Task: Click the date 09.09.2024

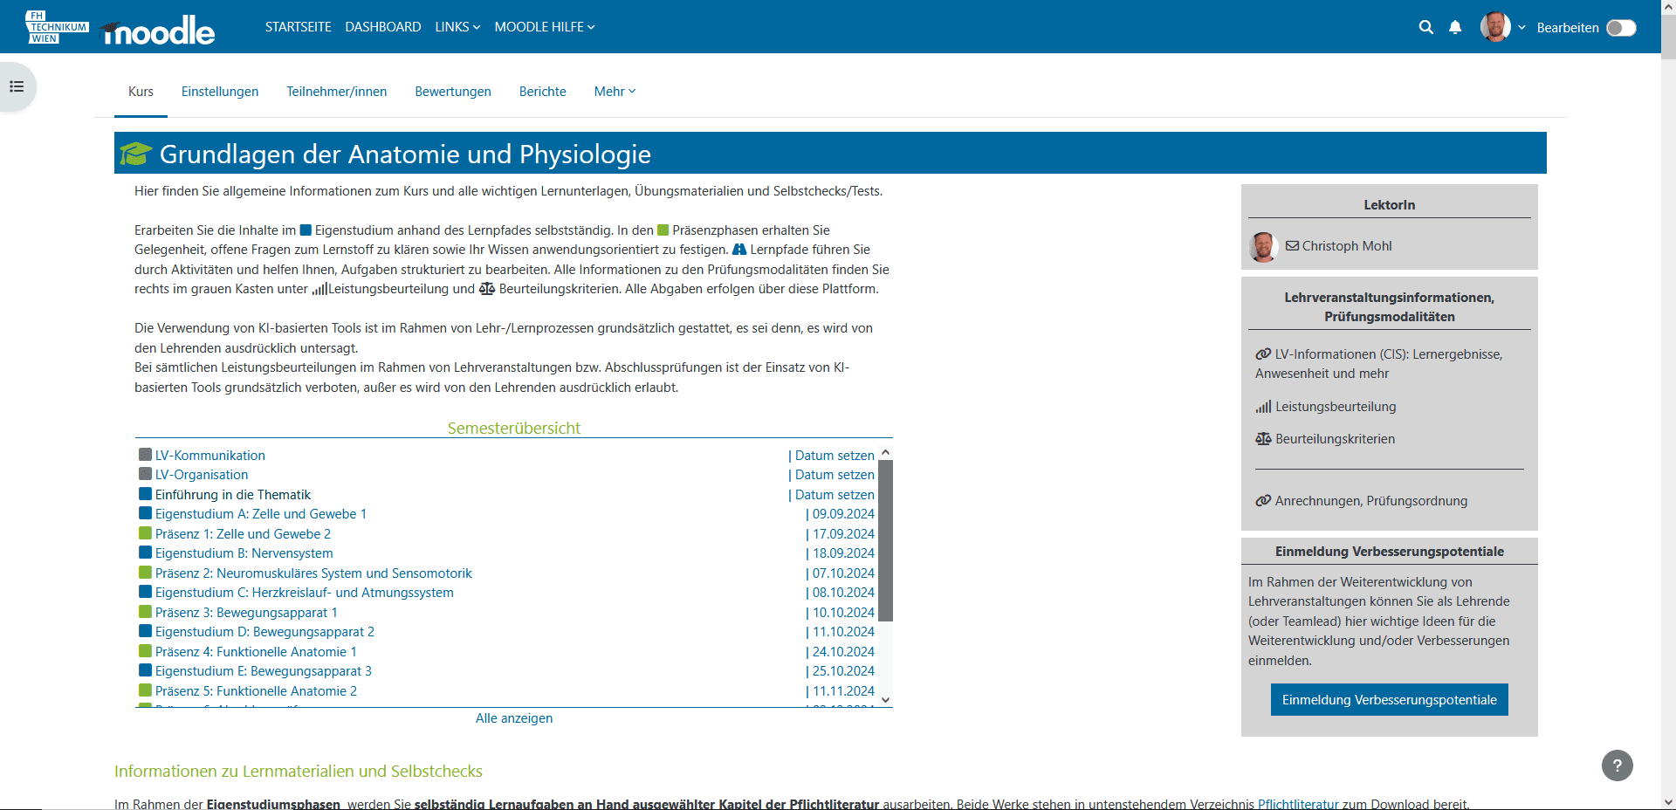Action: (x=843, y=514)
